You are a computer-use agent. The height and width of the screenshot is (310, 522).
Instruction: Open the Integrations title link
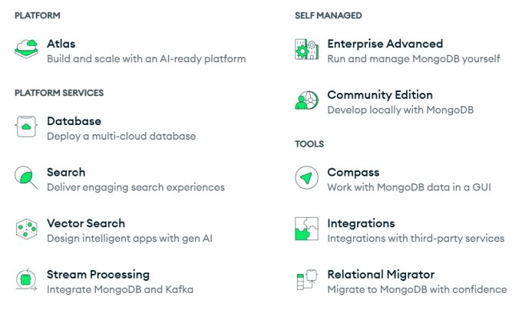362,223
